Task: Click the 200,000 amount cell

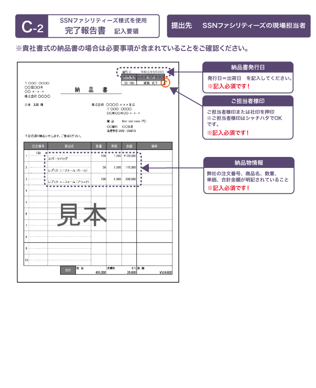Action: point(130,179)
